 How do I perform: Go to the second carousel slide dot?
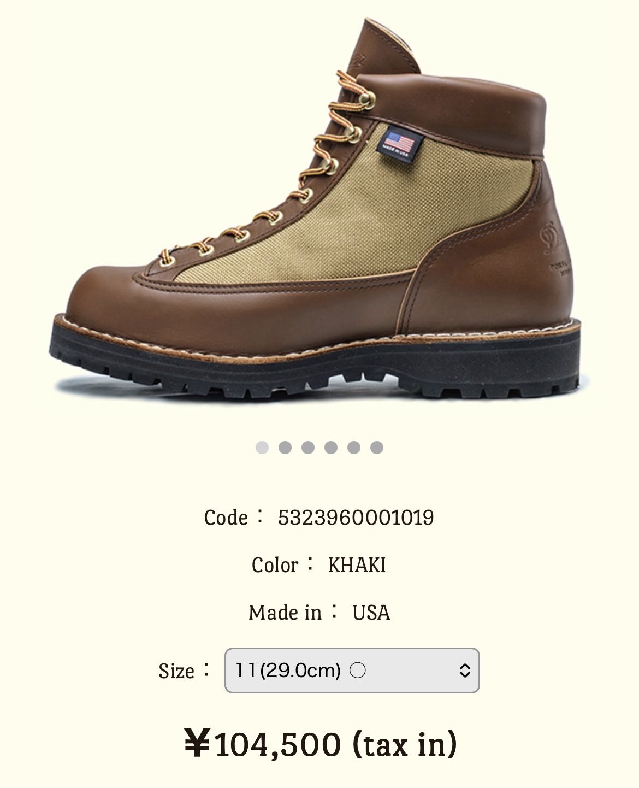pyautogui.click(x=285, y=448)
